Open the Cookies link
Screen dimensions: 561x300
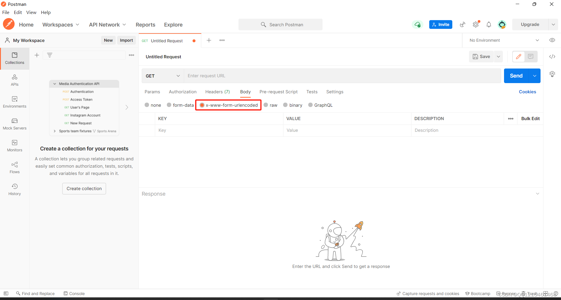click(527, 92)
